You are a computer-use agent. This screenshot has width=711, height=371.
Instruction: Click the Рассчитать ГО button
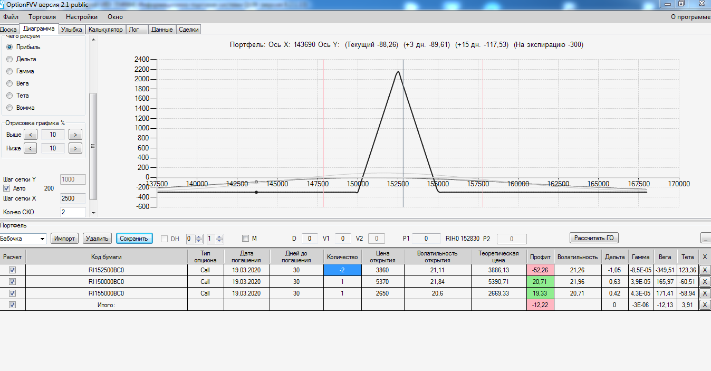click(x=594, y=238)
